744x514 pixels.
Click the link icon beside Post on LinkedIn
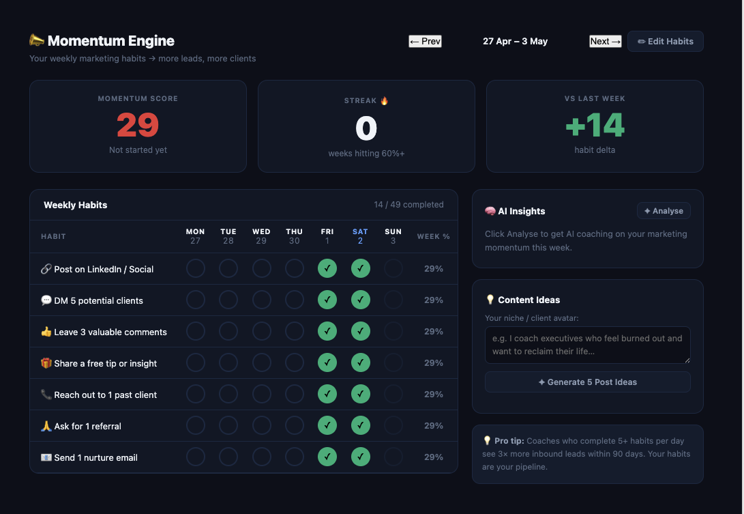[46, 269]
